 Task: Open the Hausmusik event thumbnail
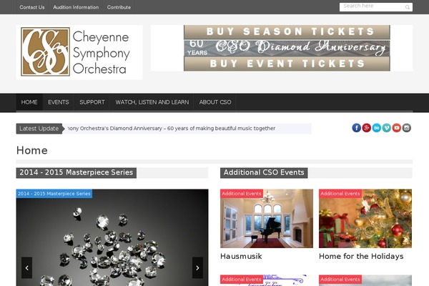[267, 218]
